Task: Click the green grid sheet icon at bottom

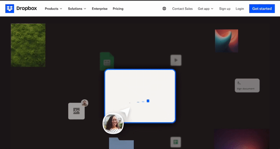Action: [176, 142]
